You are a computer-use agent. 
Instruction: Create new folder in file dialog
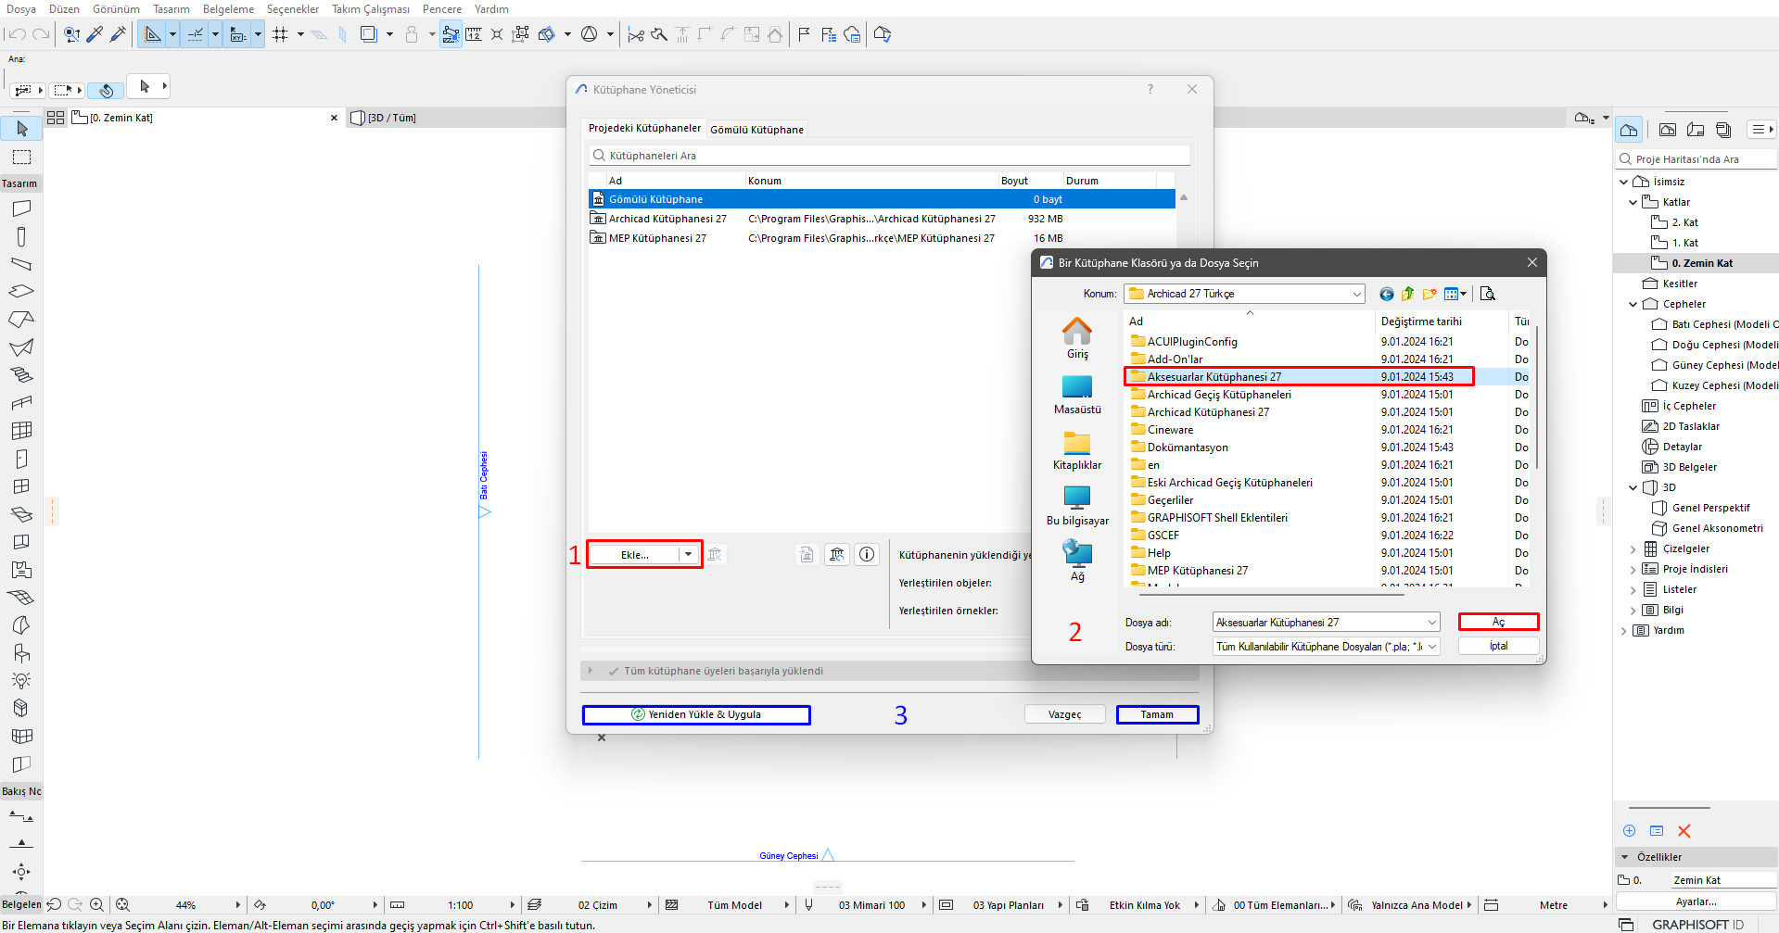click(x=1430, y=294)
